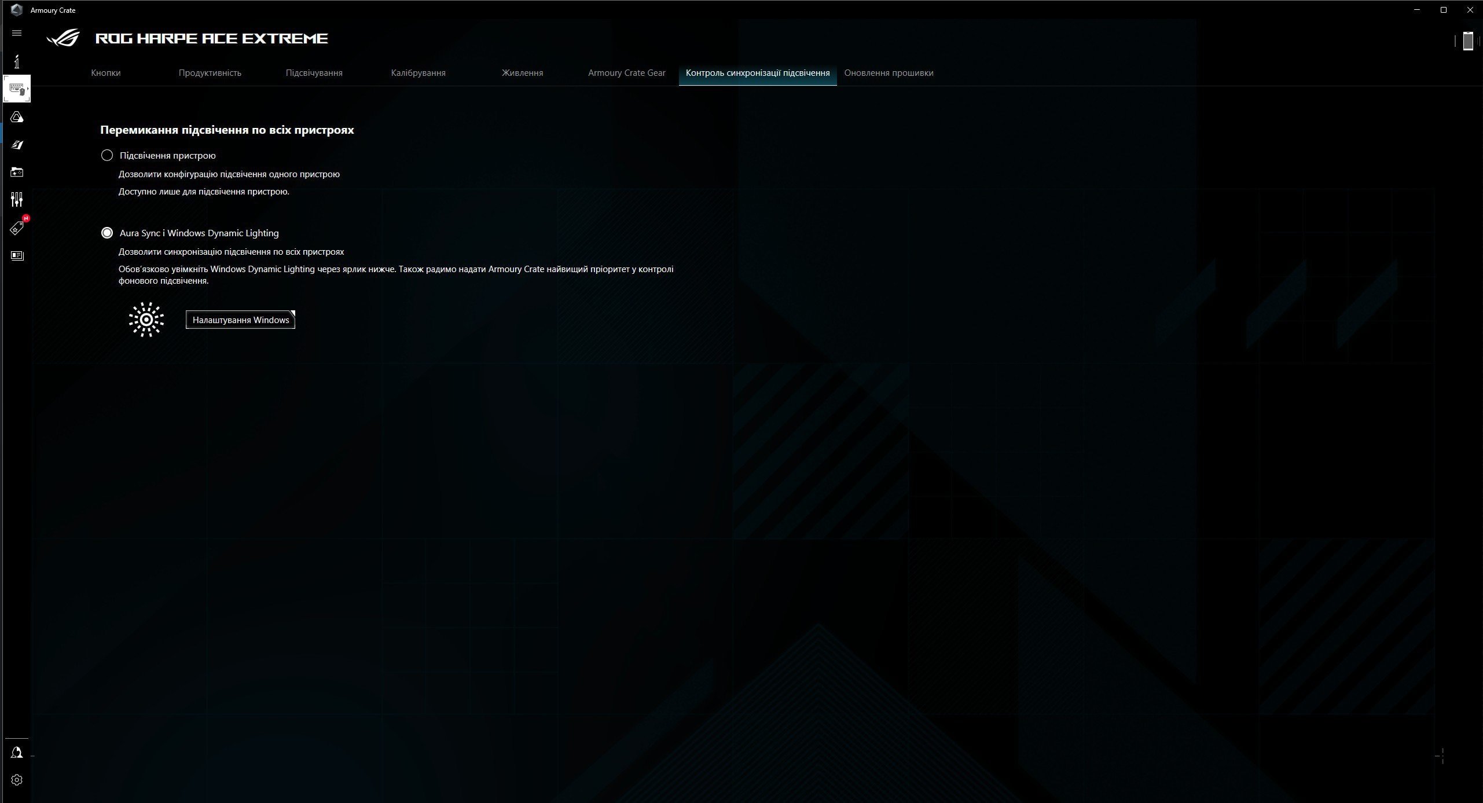Click Налаштування Windows button

(x=240, y=320)
